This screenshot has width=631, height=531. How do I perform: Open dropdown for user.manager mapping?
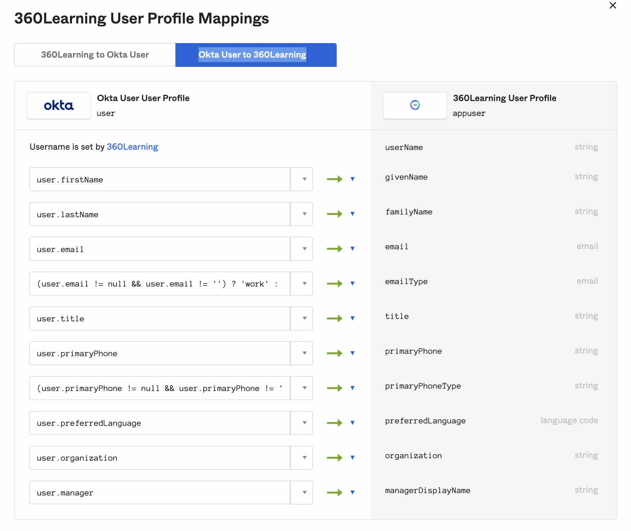click(x=302, y=493)
